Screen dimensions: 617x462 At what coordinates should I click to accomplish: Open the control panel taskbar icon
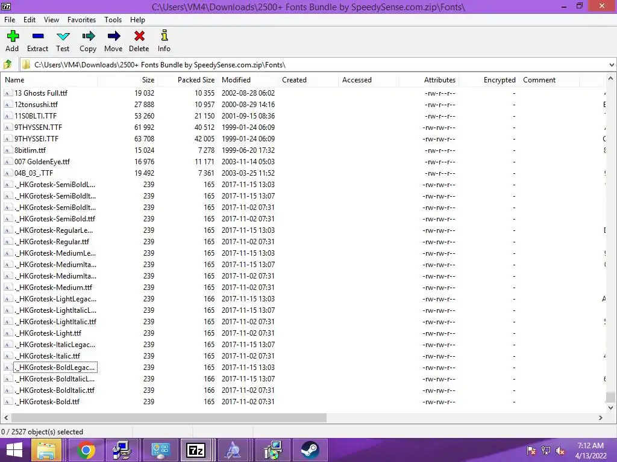click(x=160, y=450)
